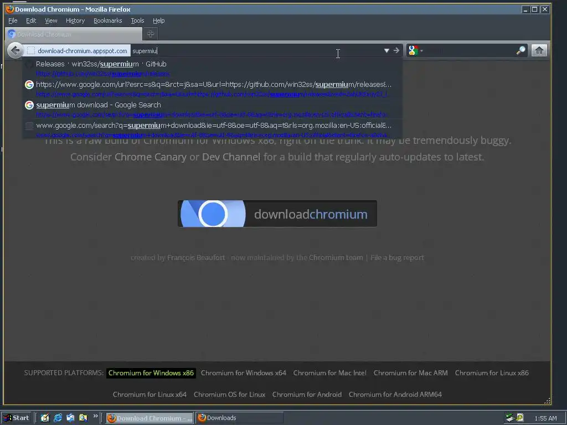This screenshot has width=567, height=425.
Task: Click File a bug report link
Action: (x=397, y=257)
